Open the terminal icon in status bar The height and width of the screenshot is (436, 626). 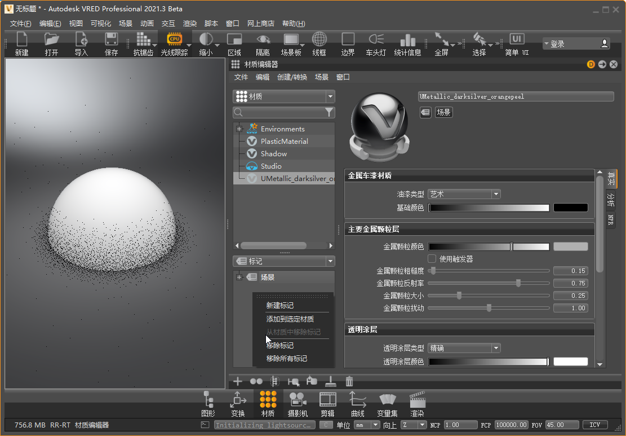tap(205, 425)
